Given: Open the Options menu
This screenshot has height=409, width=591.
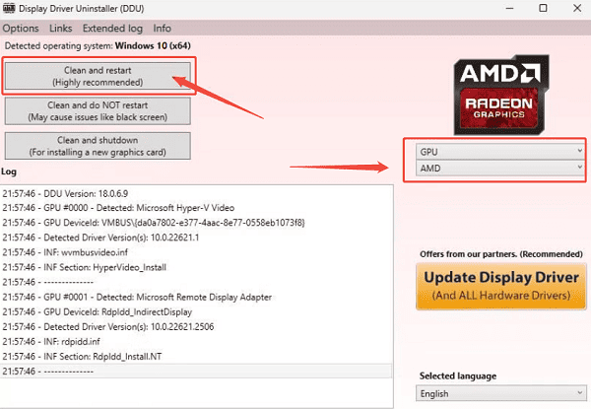Looking at the screenshot, I should pyautogui.click(x=21, y=29).
